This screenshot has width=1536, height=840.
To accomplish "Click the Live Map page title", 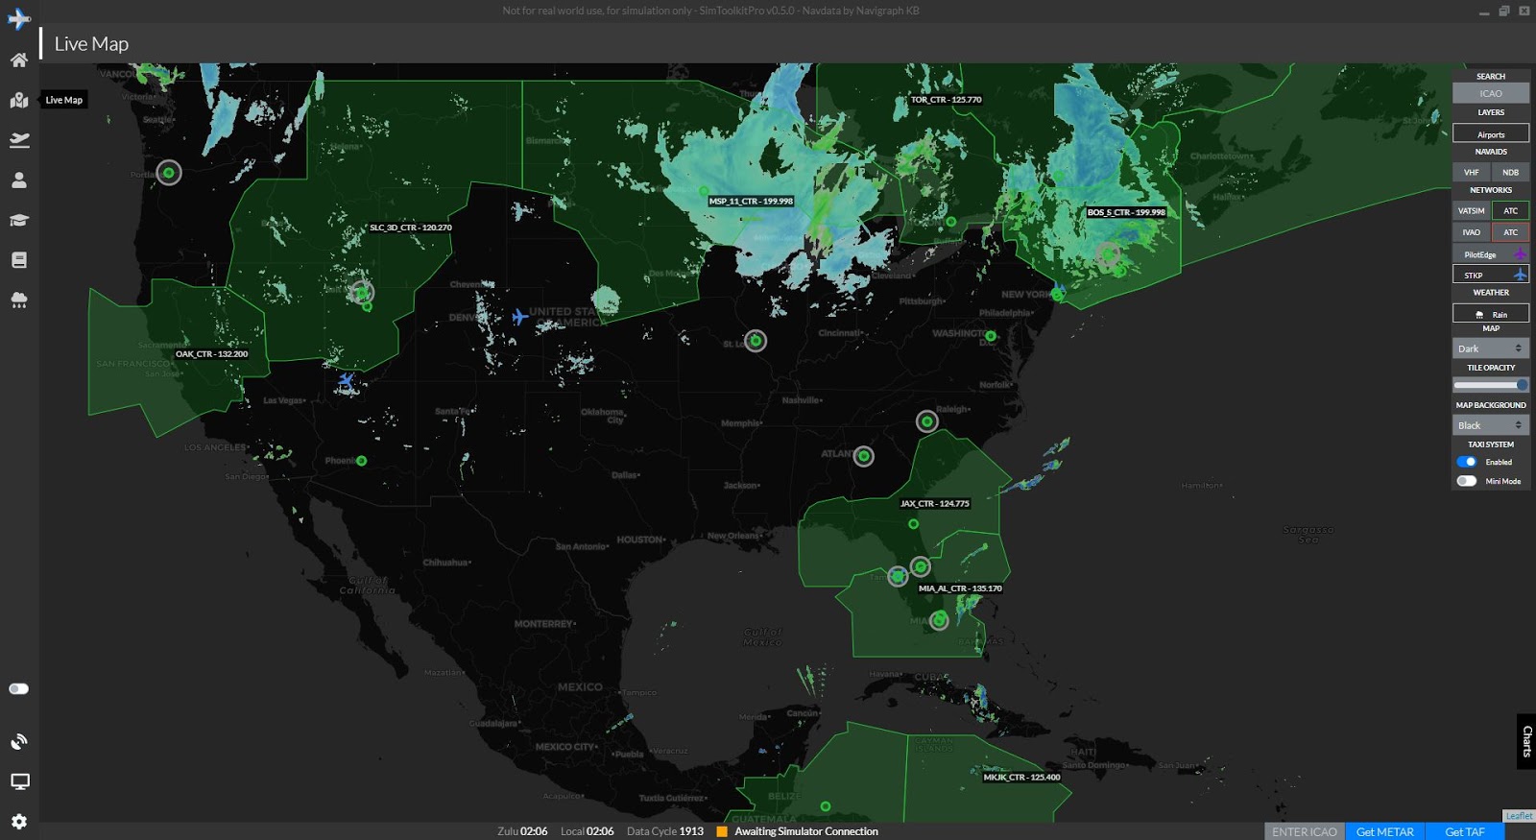I will tap(91, 43).
